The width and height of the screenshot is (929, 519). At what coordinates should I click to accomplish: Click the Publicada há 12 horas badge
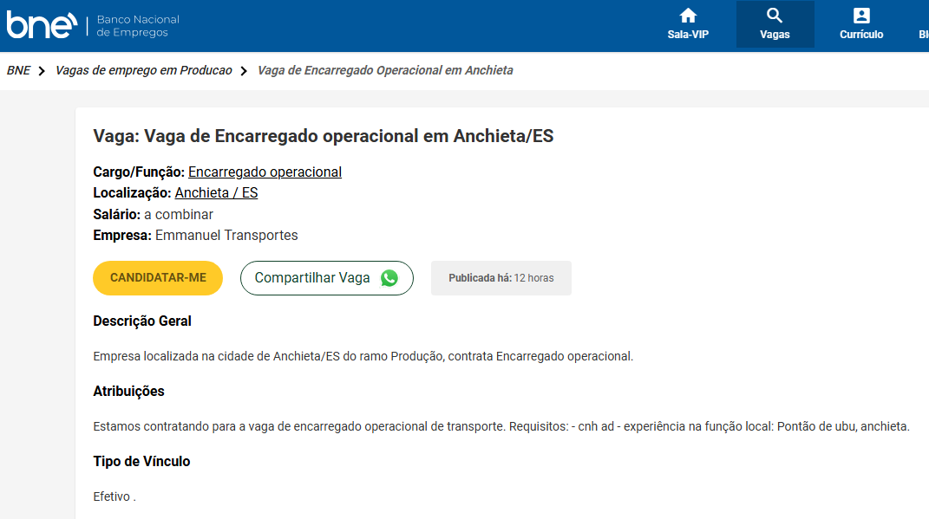tap(501, 278)
